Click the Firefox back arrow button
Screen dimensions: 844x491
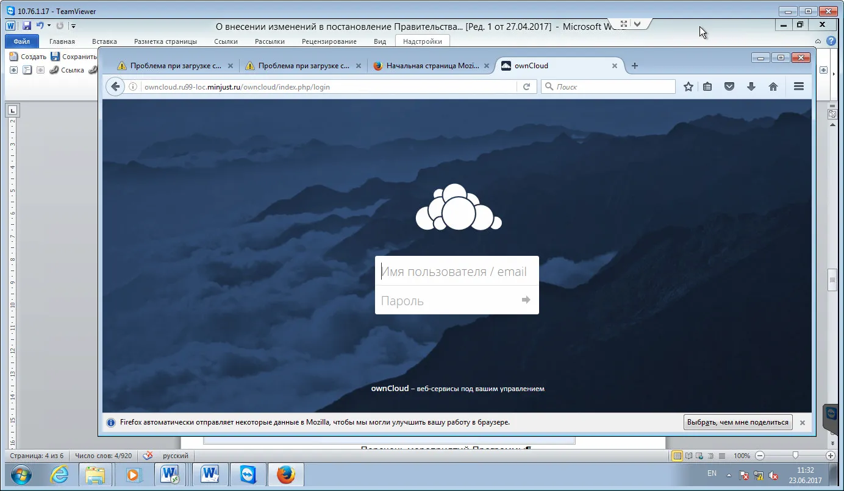pyautogui.click(x=115, y=87)
